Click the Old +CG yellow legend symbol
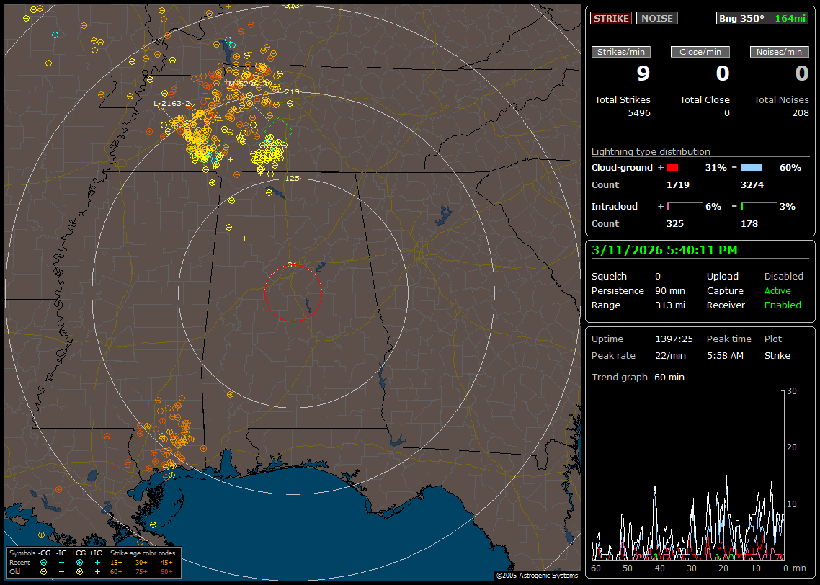 tap(79, 571)
